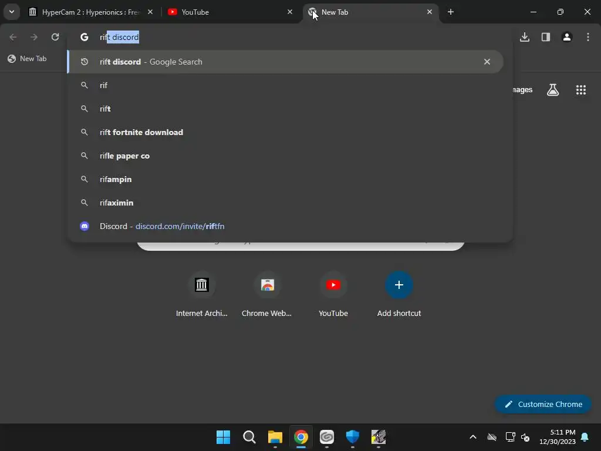Click the address bar text 'rift discord'
This screenshot has width=601, height=451.
click(119, 37)
